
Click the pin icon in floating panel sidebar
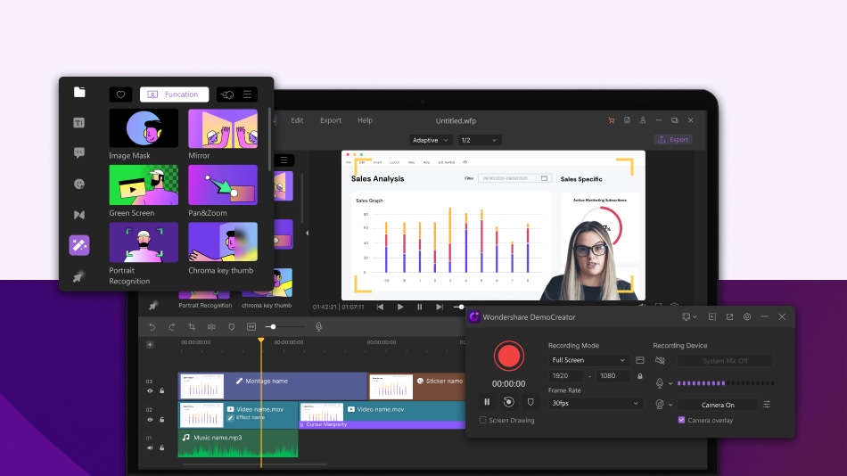click(x=78, y=276)
